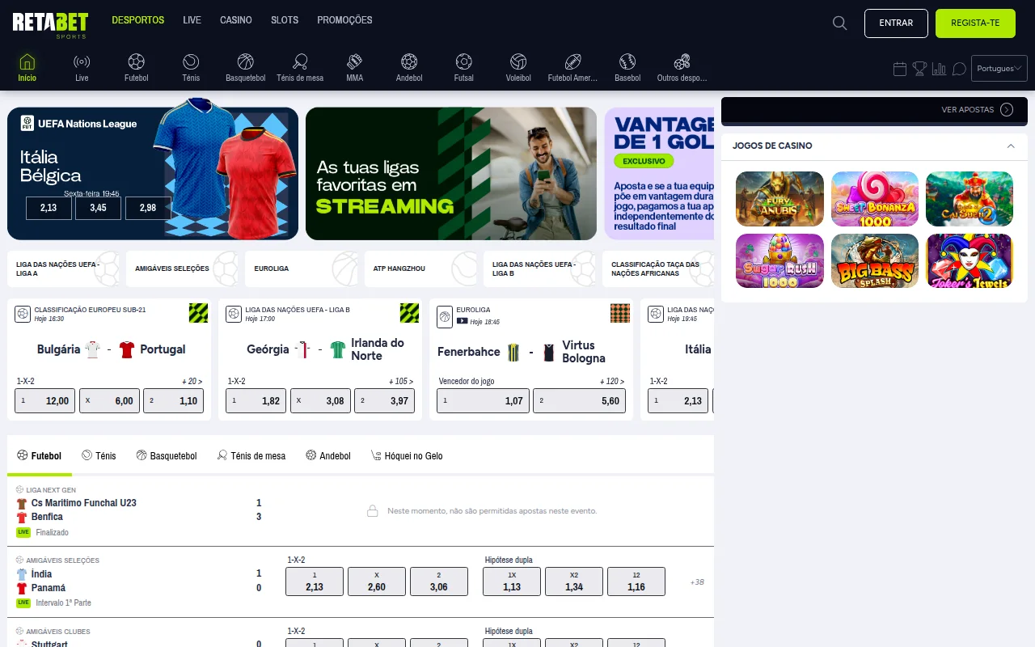Screen dimensions: 1035x647
Task: Open the Joker's Jewels game
Action: pyautogui.click(x=970, y=261)
